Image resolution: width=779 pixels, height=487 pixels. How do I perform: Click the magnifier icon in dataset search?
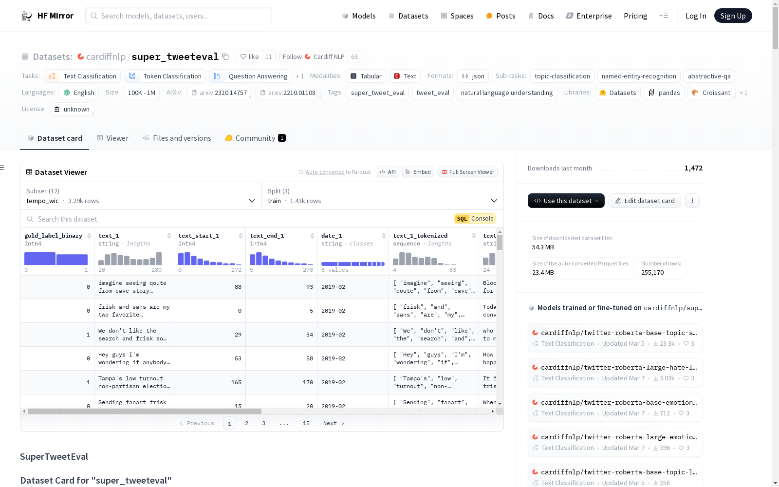click(x=30, y=219)
